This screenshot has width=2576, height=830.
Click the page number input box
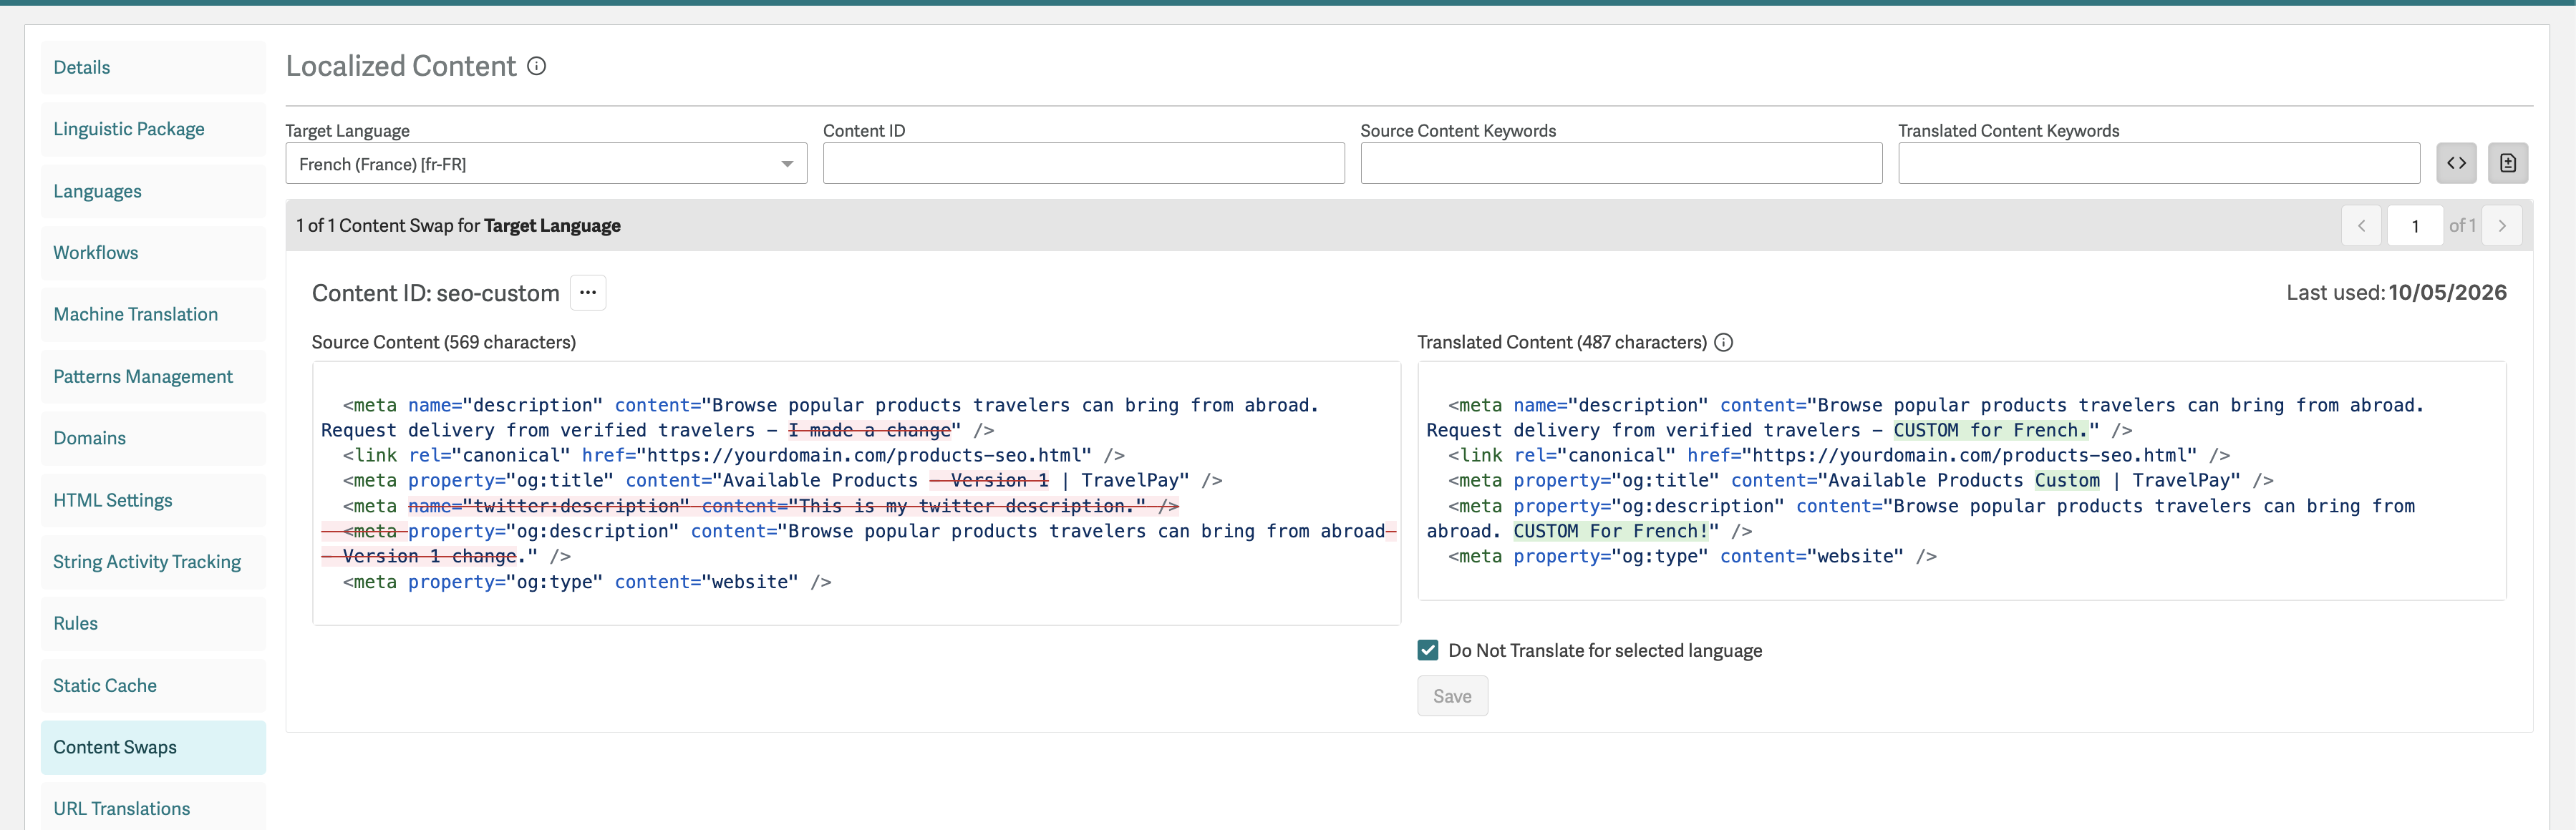tap(2415, 225)
